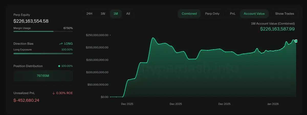Screen dimensions: 307x115
Task: Click the red down arrow beside ROE
Action: pos(54,93)
